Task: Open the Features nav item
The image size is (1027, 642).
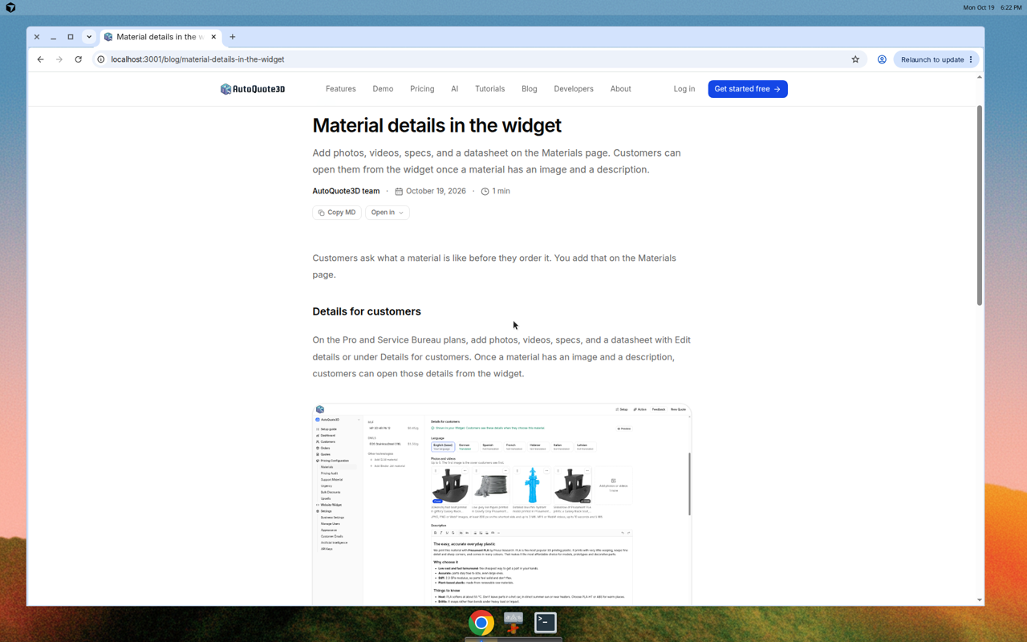Action: point(340,89)
